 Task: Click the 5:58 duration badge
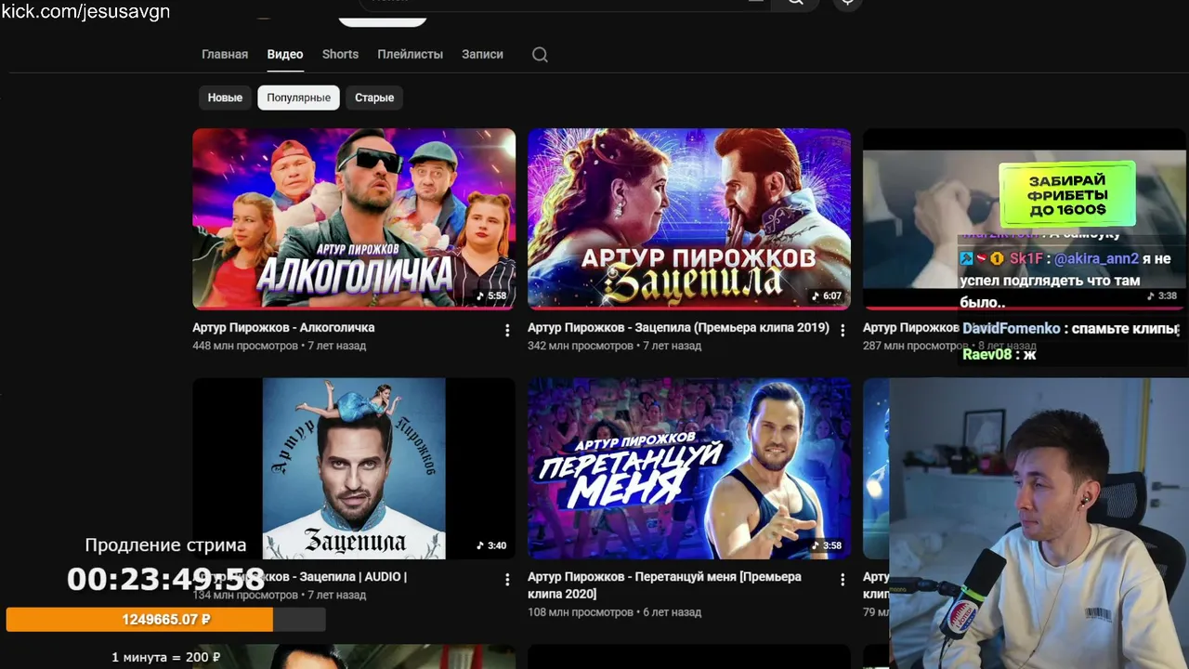pos(491,296)
